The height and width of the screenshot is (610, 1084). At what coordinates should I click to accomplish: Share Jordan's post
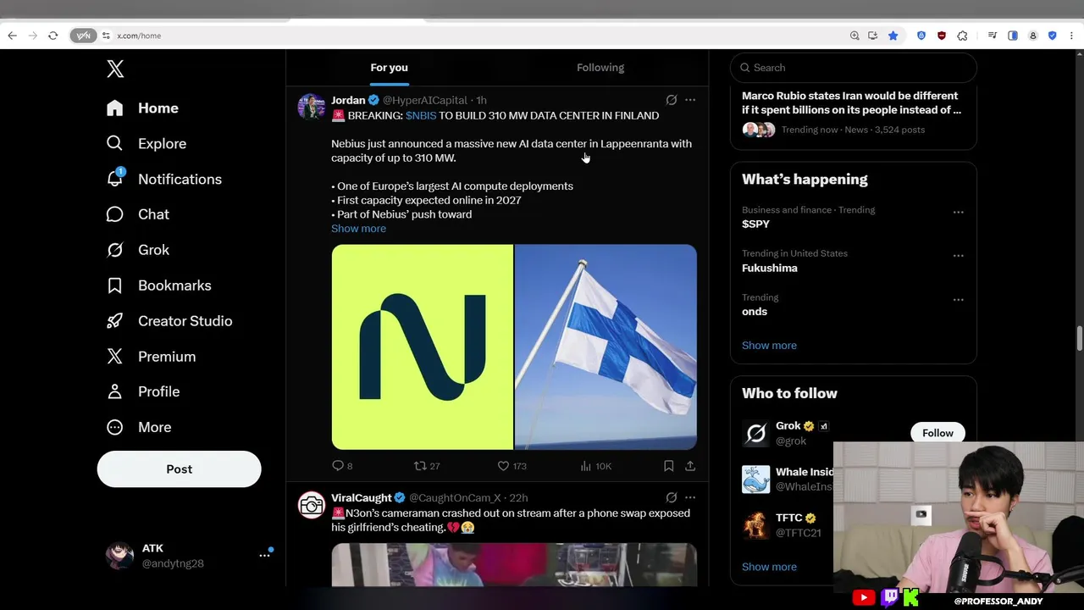point(690,466)
